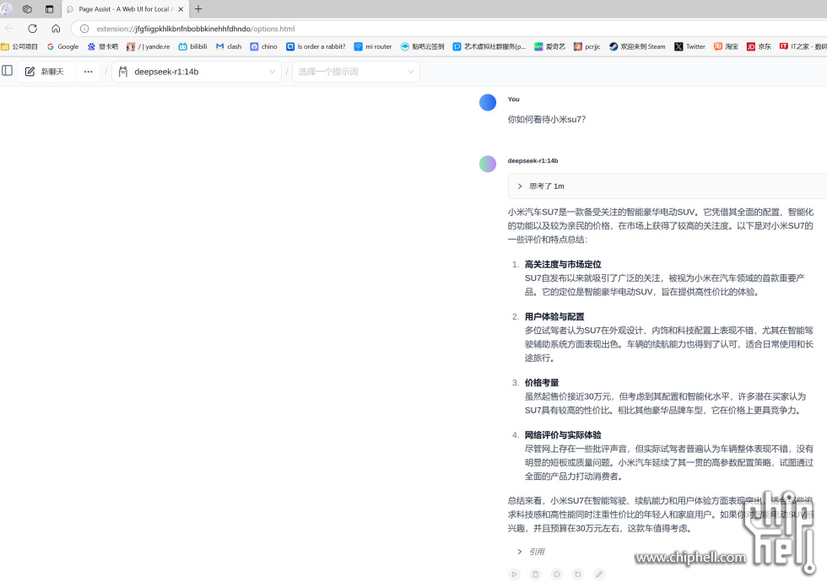Open the tab actions menu icon

pos(49,9)
